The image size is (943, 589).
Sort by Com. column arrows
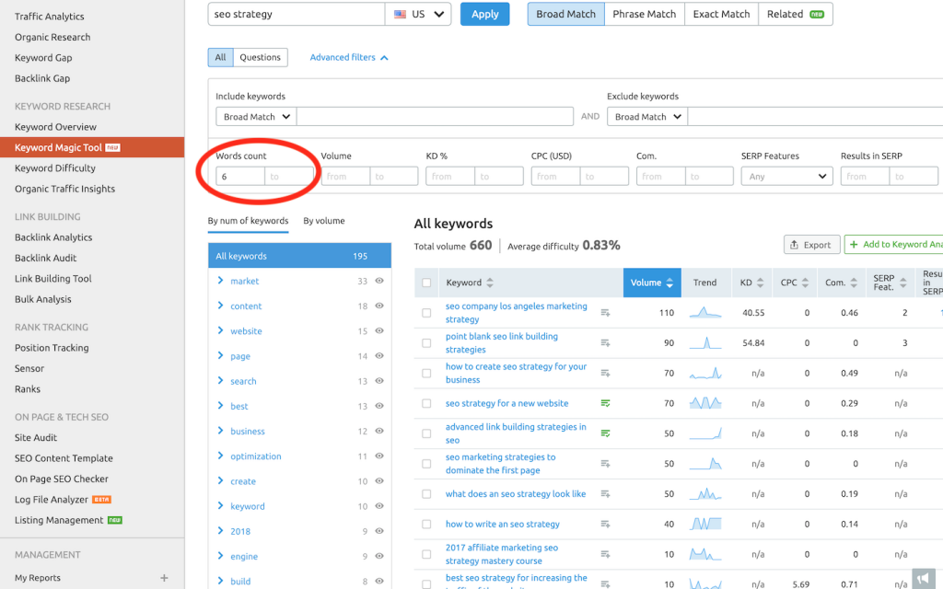coord(854,283)
